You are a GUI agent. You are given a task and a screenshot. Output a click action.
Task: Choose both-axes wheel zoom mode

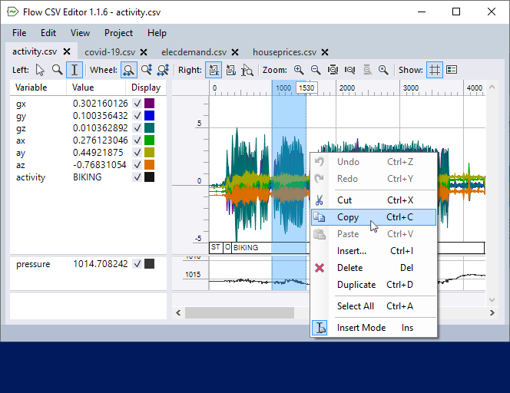(163, 70)
